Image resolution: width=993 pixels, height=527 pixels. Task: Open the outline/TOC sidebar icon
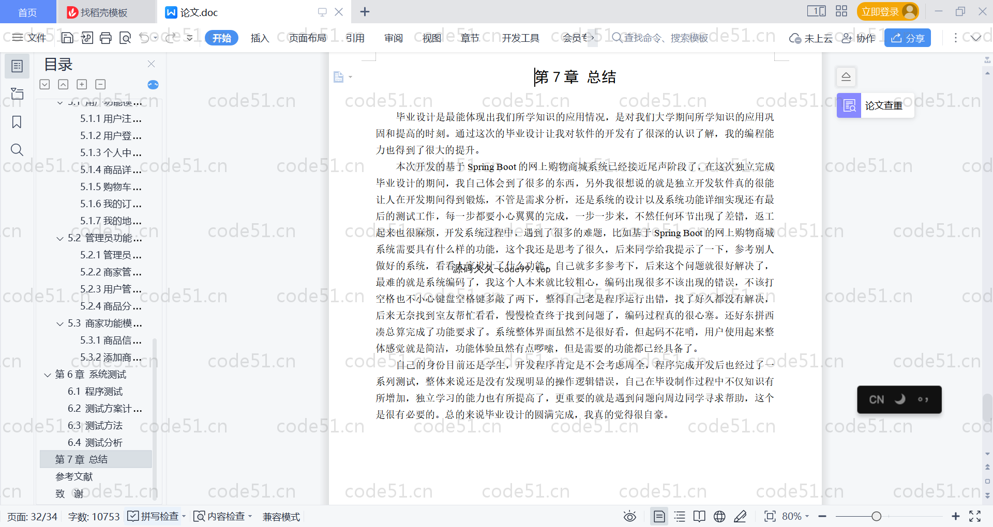(x=17, y=66)
